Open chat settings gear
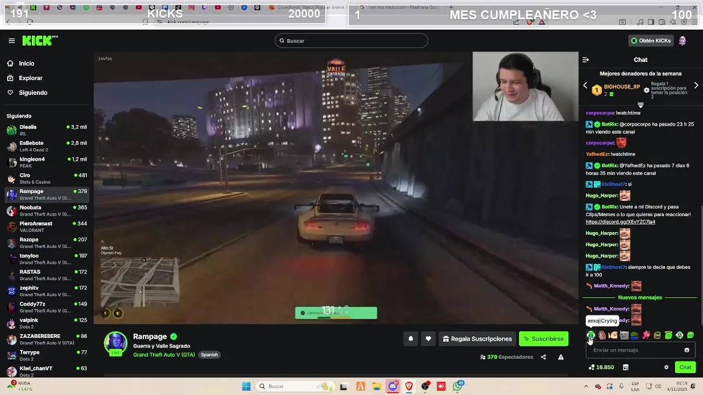Screen dimensions: 703x395 tap(666, 367)
